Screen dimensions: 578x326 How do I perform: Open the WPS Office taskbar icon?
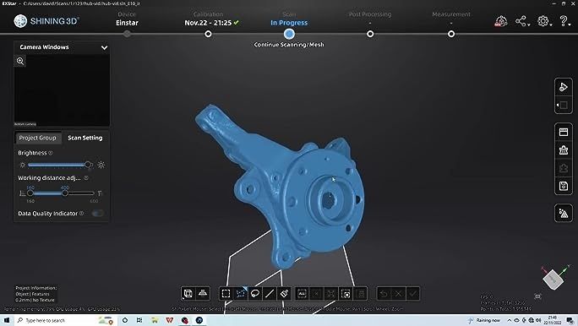[170, 320]
